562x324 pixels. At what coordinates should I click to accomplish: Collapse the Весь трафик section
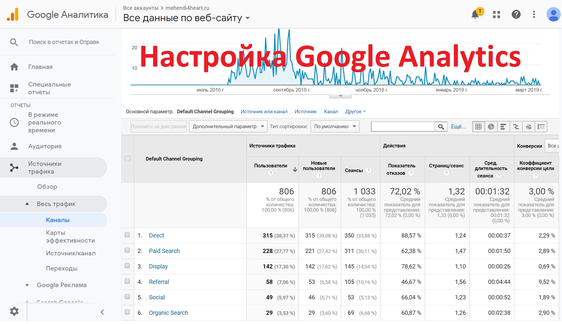27,204
